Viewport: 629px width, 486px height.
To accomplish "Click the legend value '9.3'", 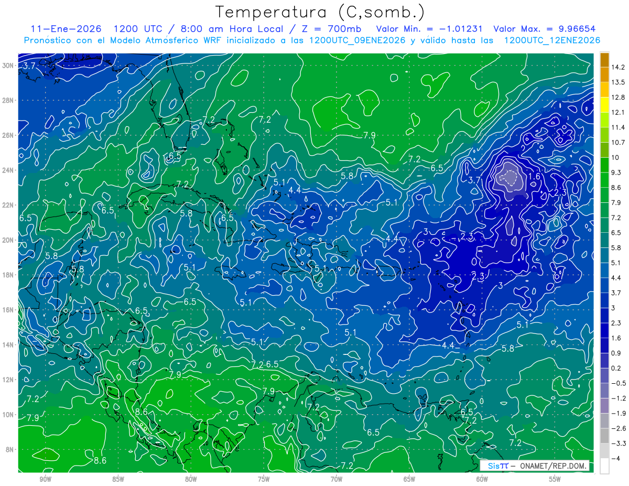I will click(616, 172).
